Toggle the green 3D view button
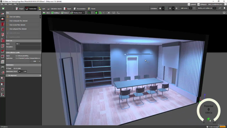 (x=96, y=13)
